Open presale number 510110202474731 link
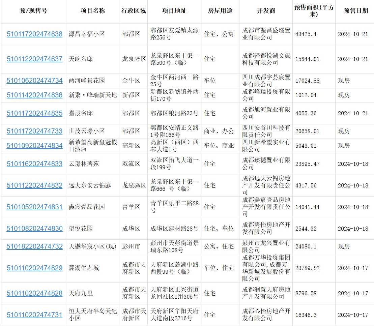This screenshot has height=327, width=374. pyautogui.click(x=34, y=315)
